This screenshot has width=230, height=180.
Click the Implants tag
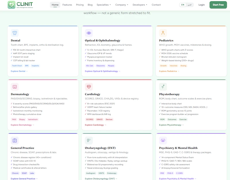pos(35,66)
